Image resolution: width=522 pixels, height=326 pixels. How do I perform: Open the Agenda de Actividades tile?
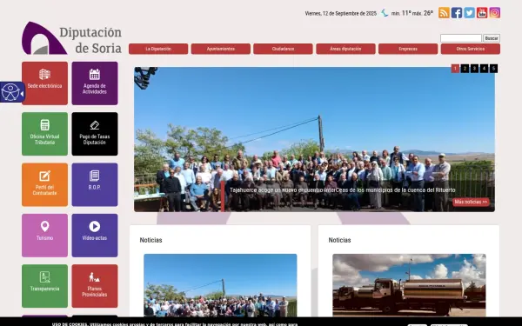[95, 83]
